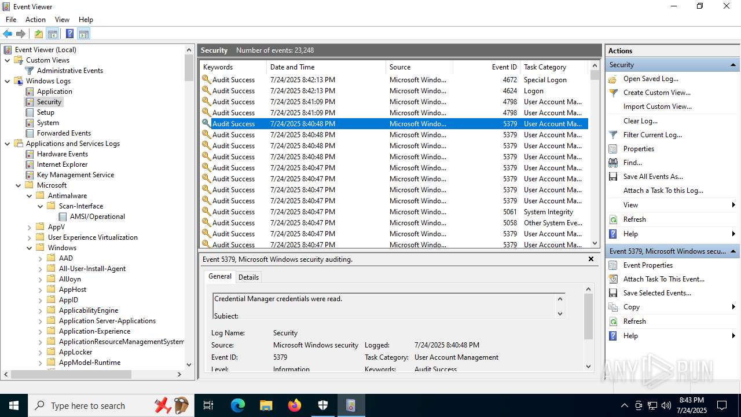741x417 pixels.
Task: Open the Help menu
Action: pos(86,20)
